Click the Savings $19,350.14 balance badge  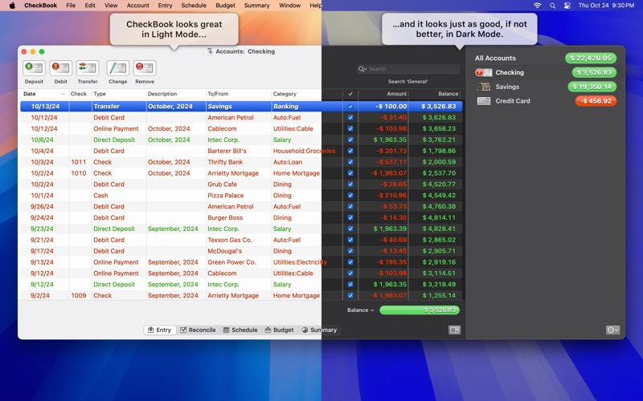[x=592, y=87]
